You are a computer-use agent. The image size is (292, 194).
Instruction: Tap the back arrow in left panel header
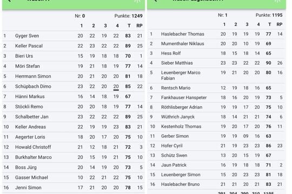[9, 1]
